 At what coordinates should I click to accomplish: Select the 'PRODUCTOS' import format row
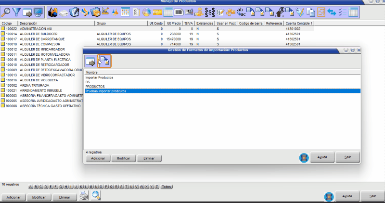(x=95, y=86)
